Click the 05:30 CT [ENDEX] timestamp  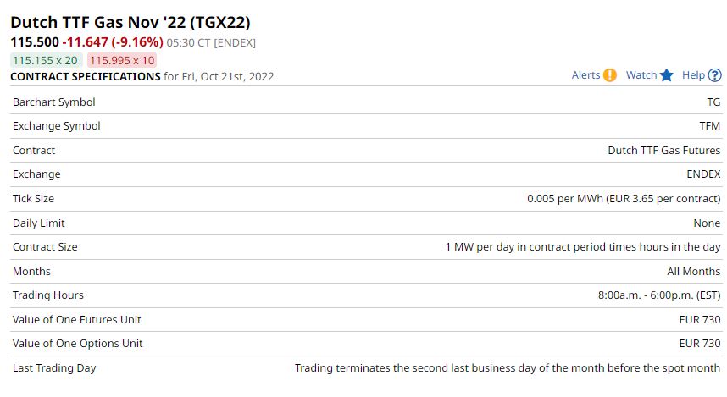211,42
